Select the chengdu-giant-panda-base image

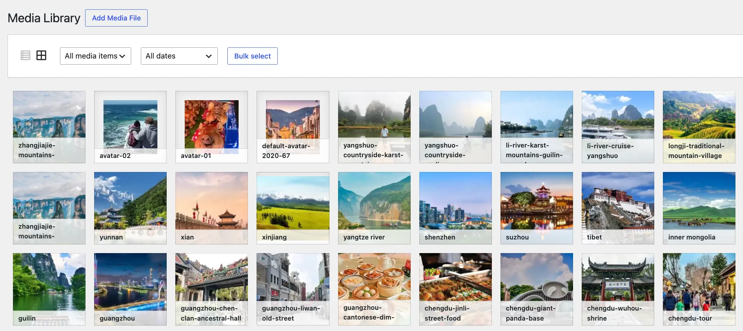pos(537,289)
